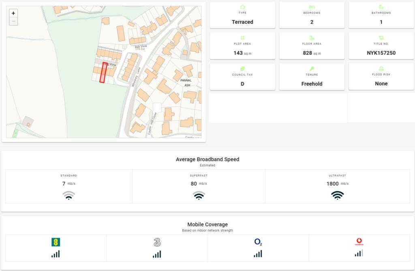The height and width of the screenshot is (271, 415).
Task: Click the map zoom out button
Action: pyautogui.click(x=13, y=21)
